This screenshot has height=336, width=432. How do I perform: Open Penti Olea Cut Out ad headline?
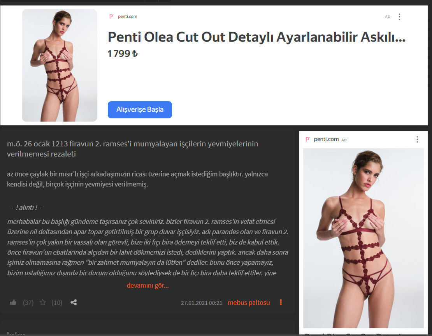(256, 37)
